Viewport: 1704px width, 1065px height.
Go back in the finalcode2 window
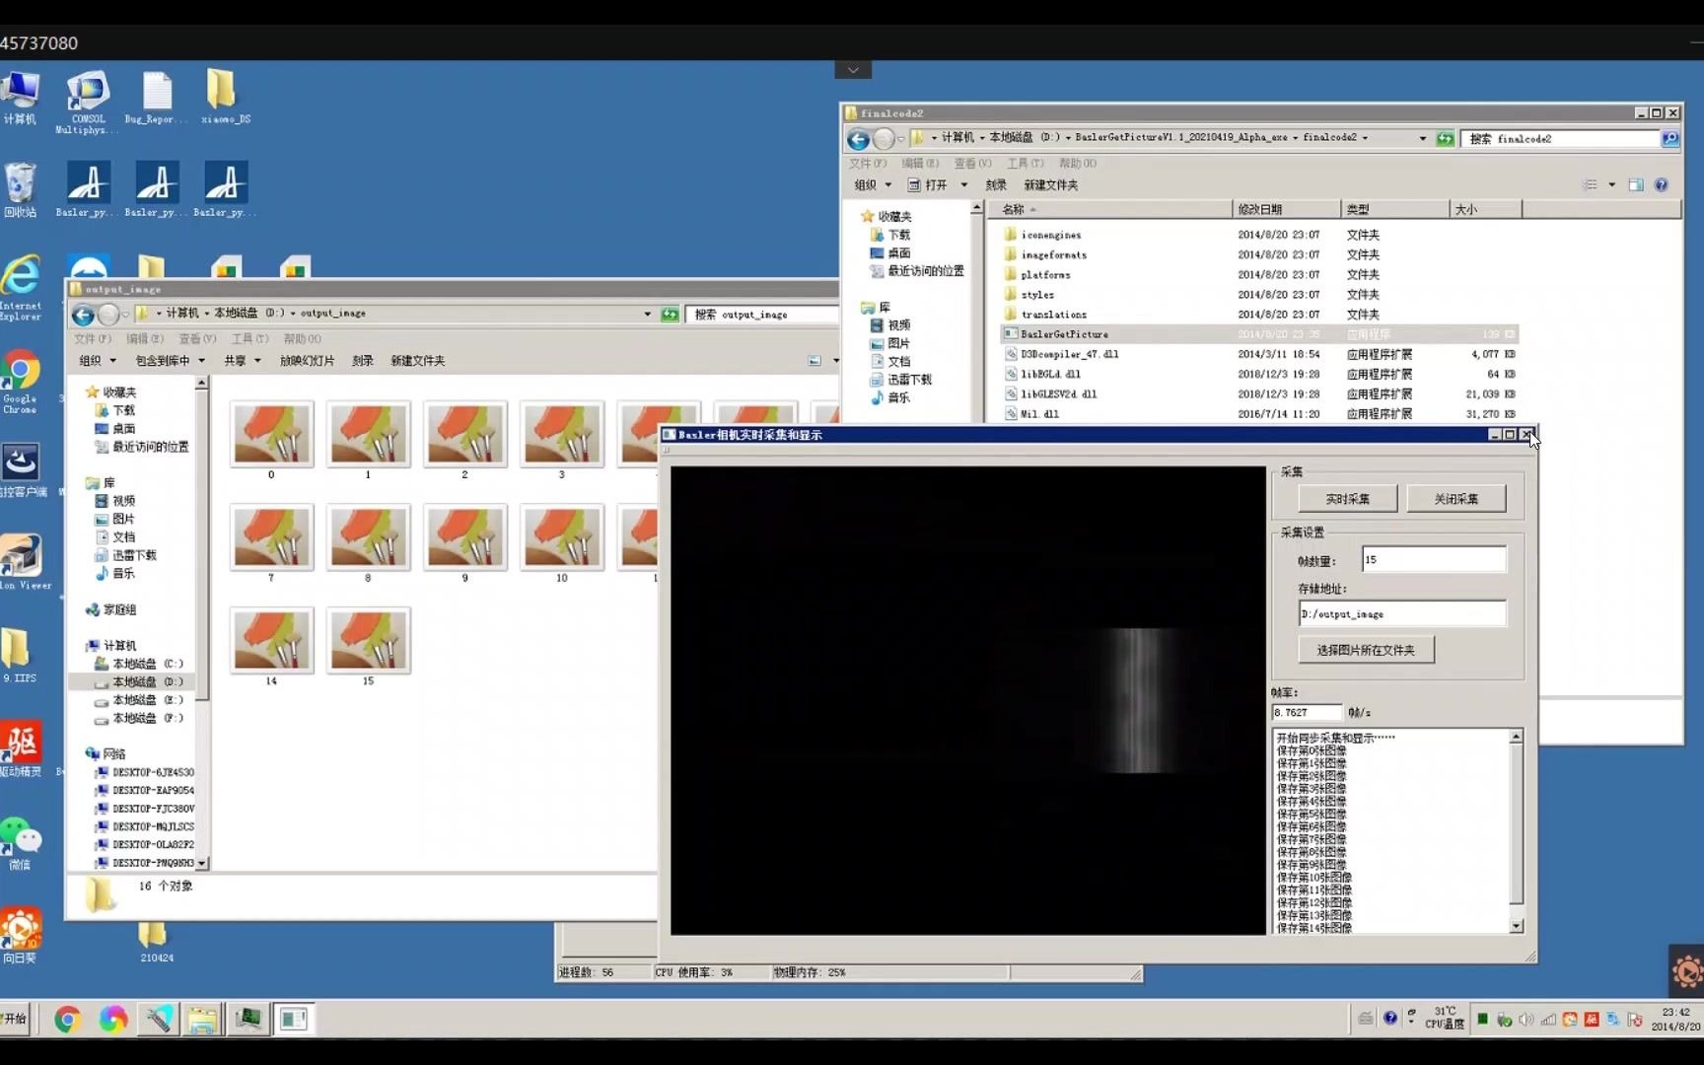[858, 139]
